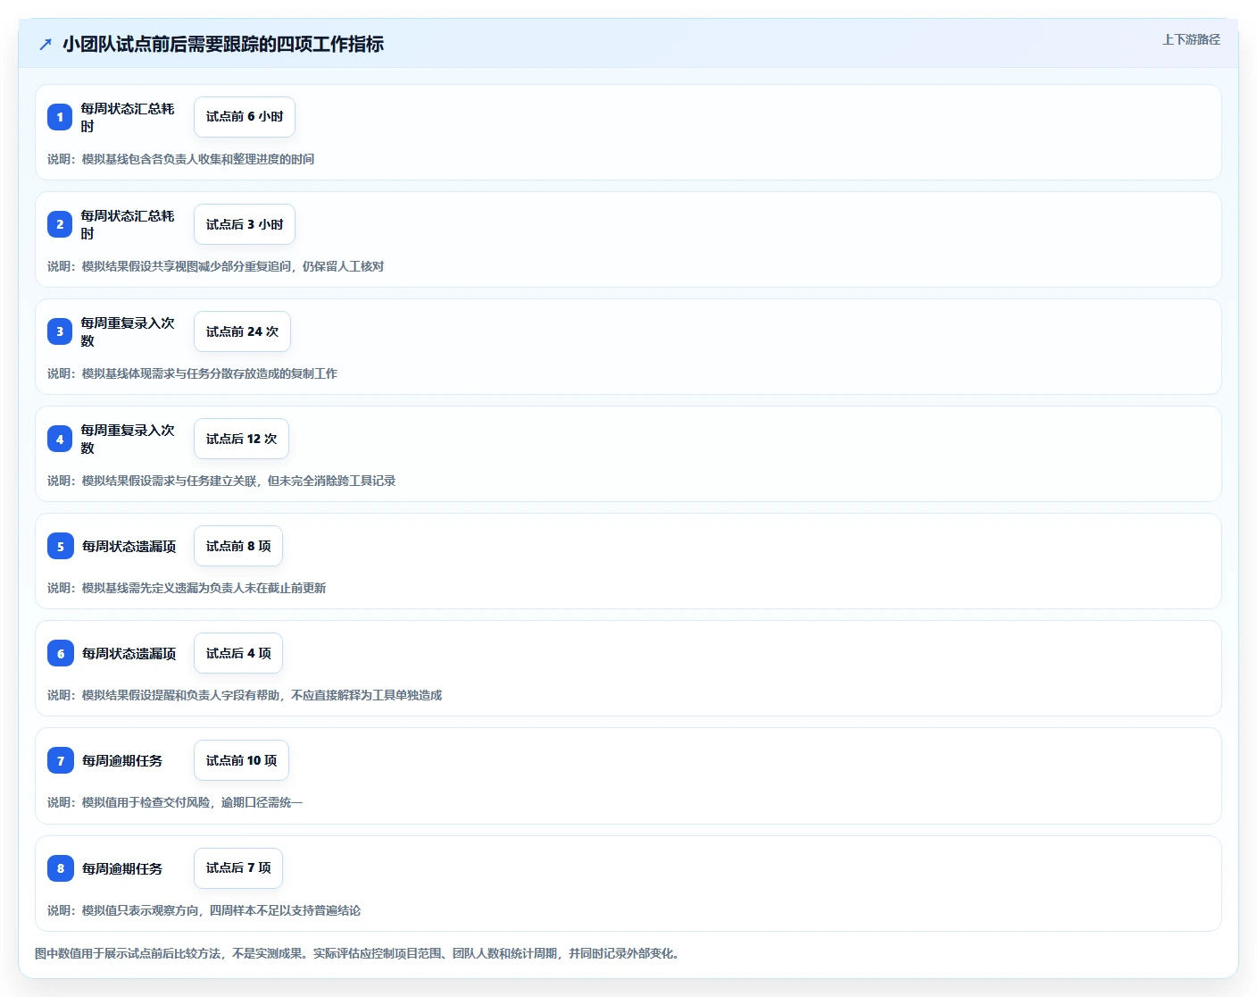Click the number 6 badge
This screenshot has width=1257, height=997.
coord(61,653)
